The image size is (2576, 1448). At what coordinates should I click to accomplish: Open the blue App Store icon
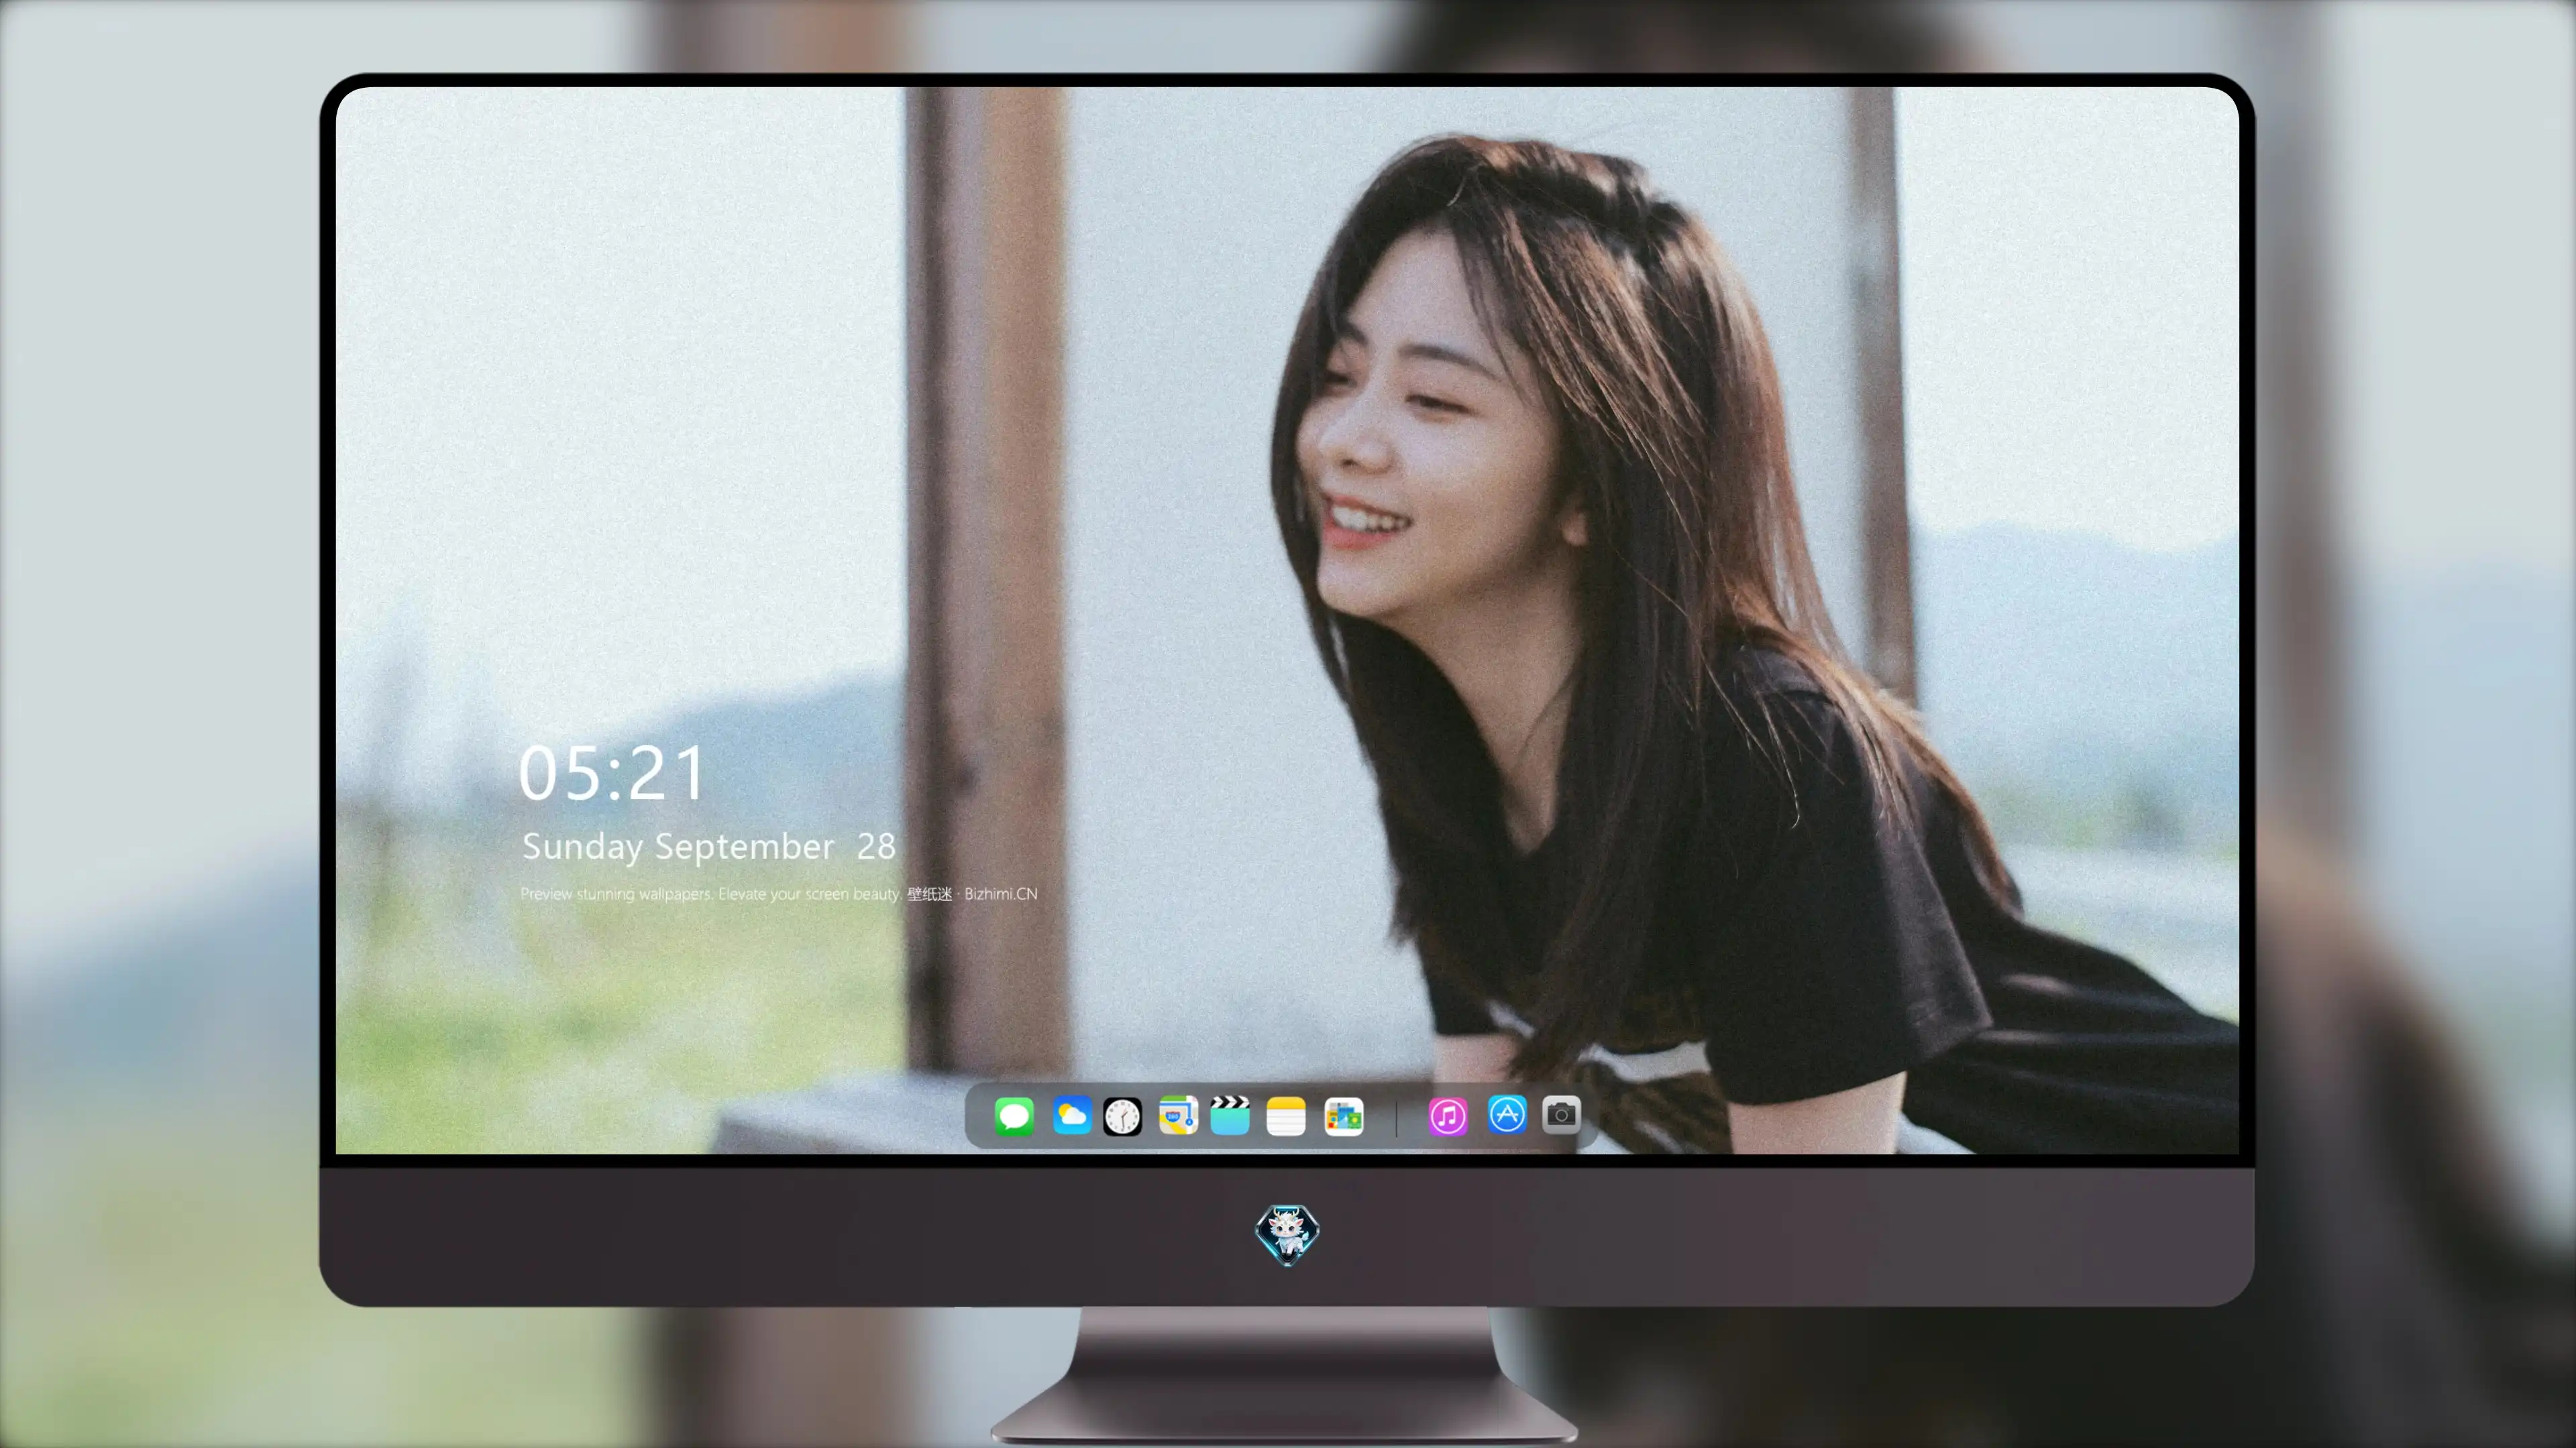click(x=1507, y=1114)
